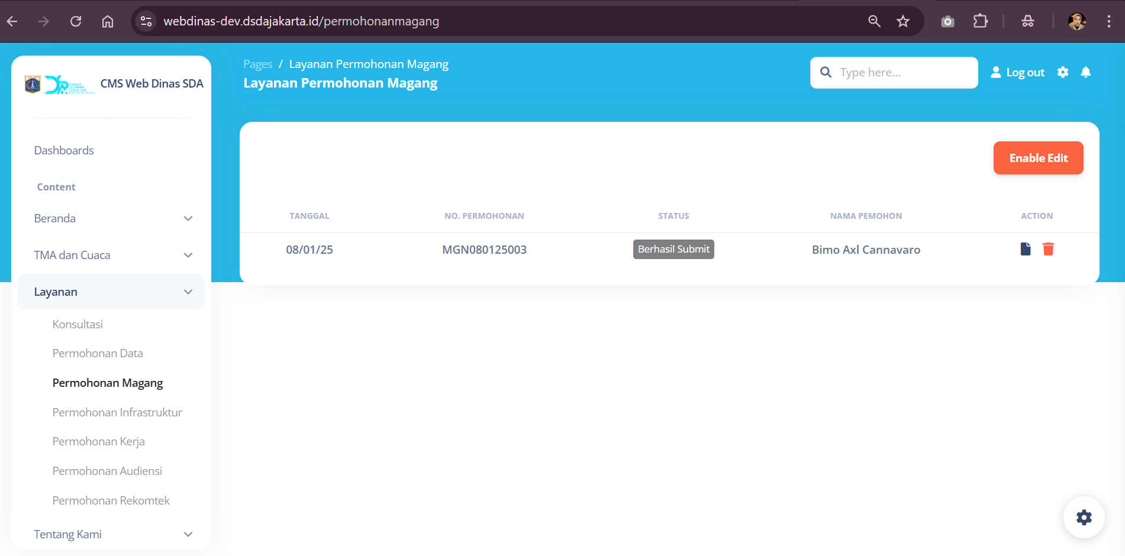Click the floating settings gear button

coord(1084,518)
